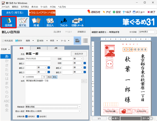This screenshot has width=157, height=121.
Task: Click うら(レイアウト)へ切替 tab
Action: pos(42,13)
